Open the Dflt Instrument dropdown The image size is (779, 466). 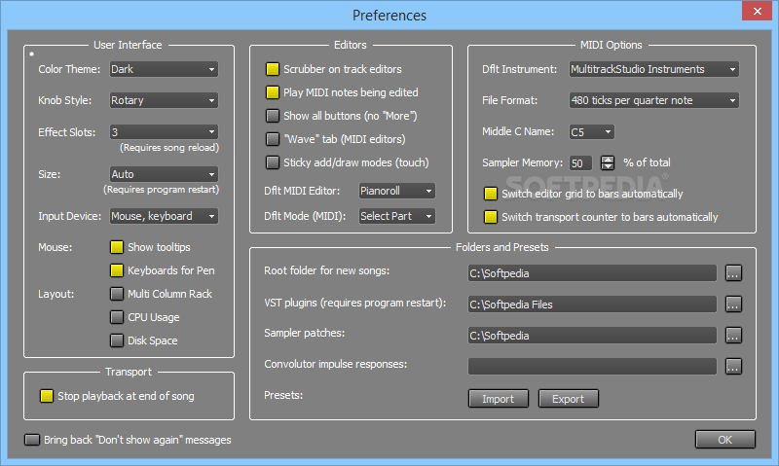click(653, 69)
